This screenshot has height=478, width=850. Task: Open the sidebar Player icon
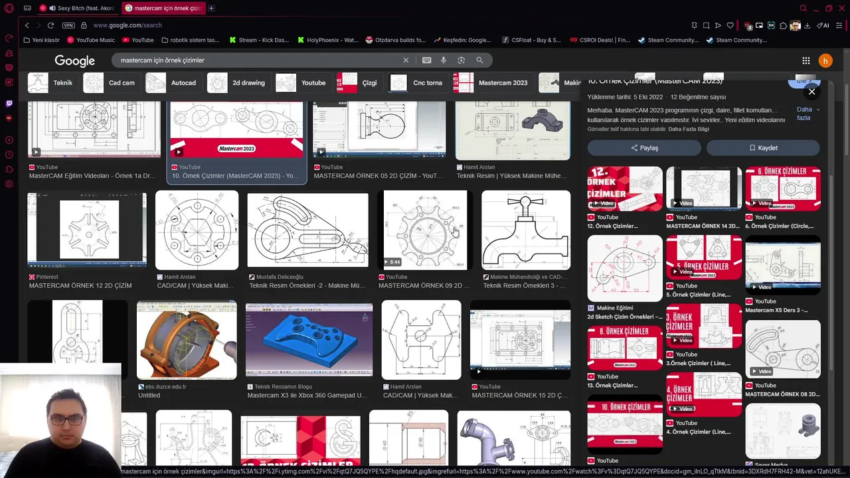pos(9,140)
